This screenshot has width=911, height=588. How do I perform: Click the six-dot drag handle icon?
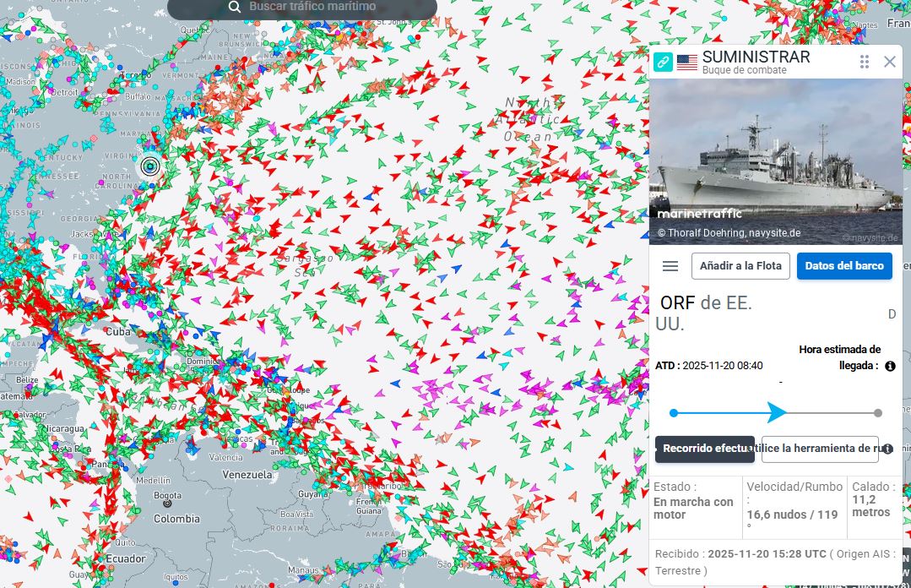click(865, 62)
